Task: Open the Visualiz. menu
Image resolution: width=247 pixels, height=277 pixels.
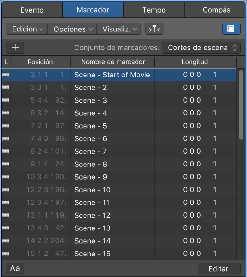Action: pyautogui.click(x=119, y=29)
